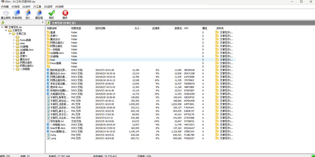Sort by the 封装后 column header
Screen dimensions: 315x157
pos(172,28)
